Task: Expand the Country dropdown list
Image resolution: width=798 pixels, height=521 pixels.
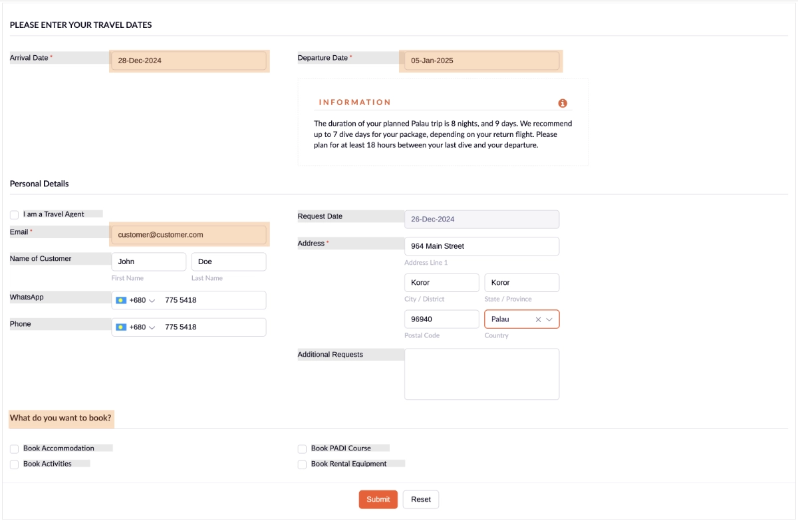Action: coord(549,319)
